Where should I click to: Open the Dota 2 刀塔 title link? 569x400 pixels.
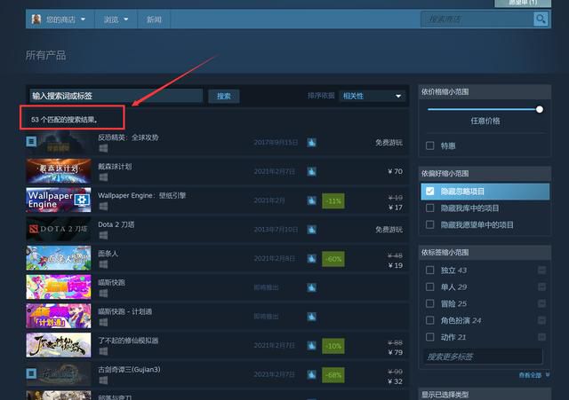[x=116, y=224]
